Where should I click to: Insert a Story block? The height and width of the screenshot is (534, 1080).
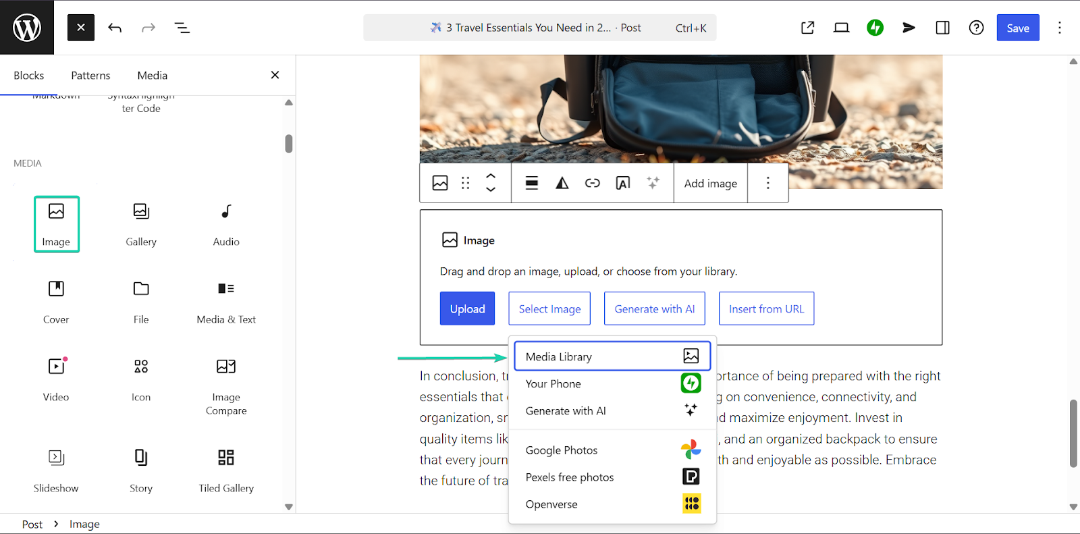click(141, 471)
